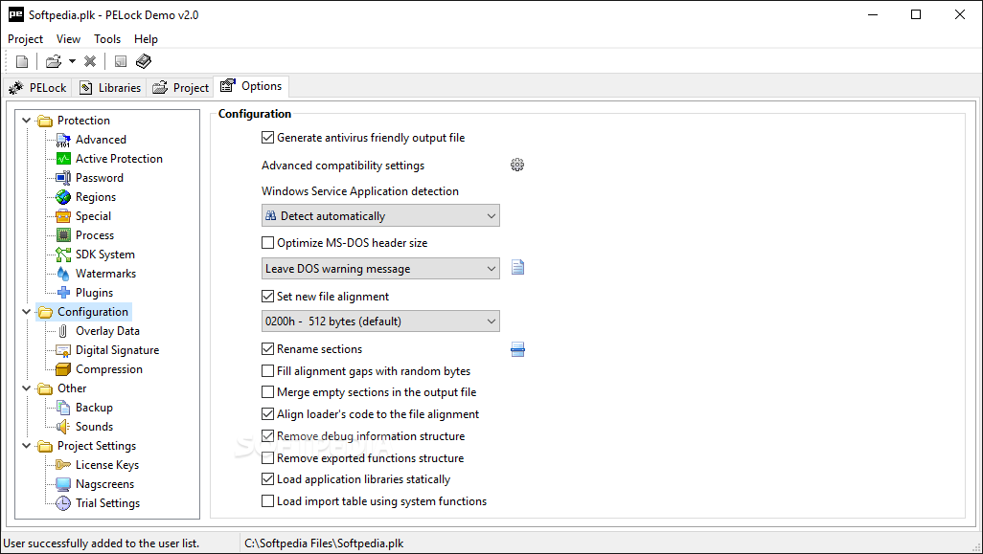983x554 pixels.
Task: Open the View menu
Action: point(68,39)
